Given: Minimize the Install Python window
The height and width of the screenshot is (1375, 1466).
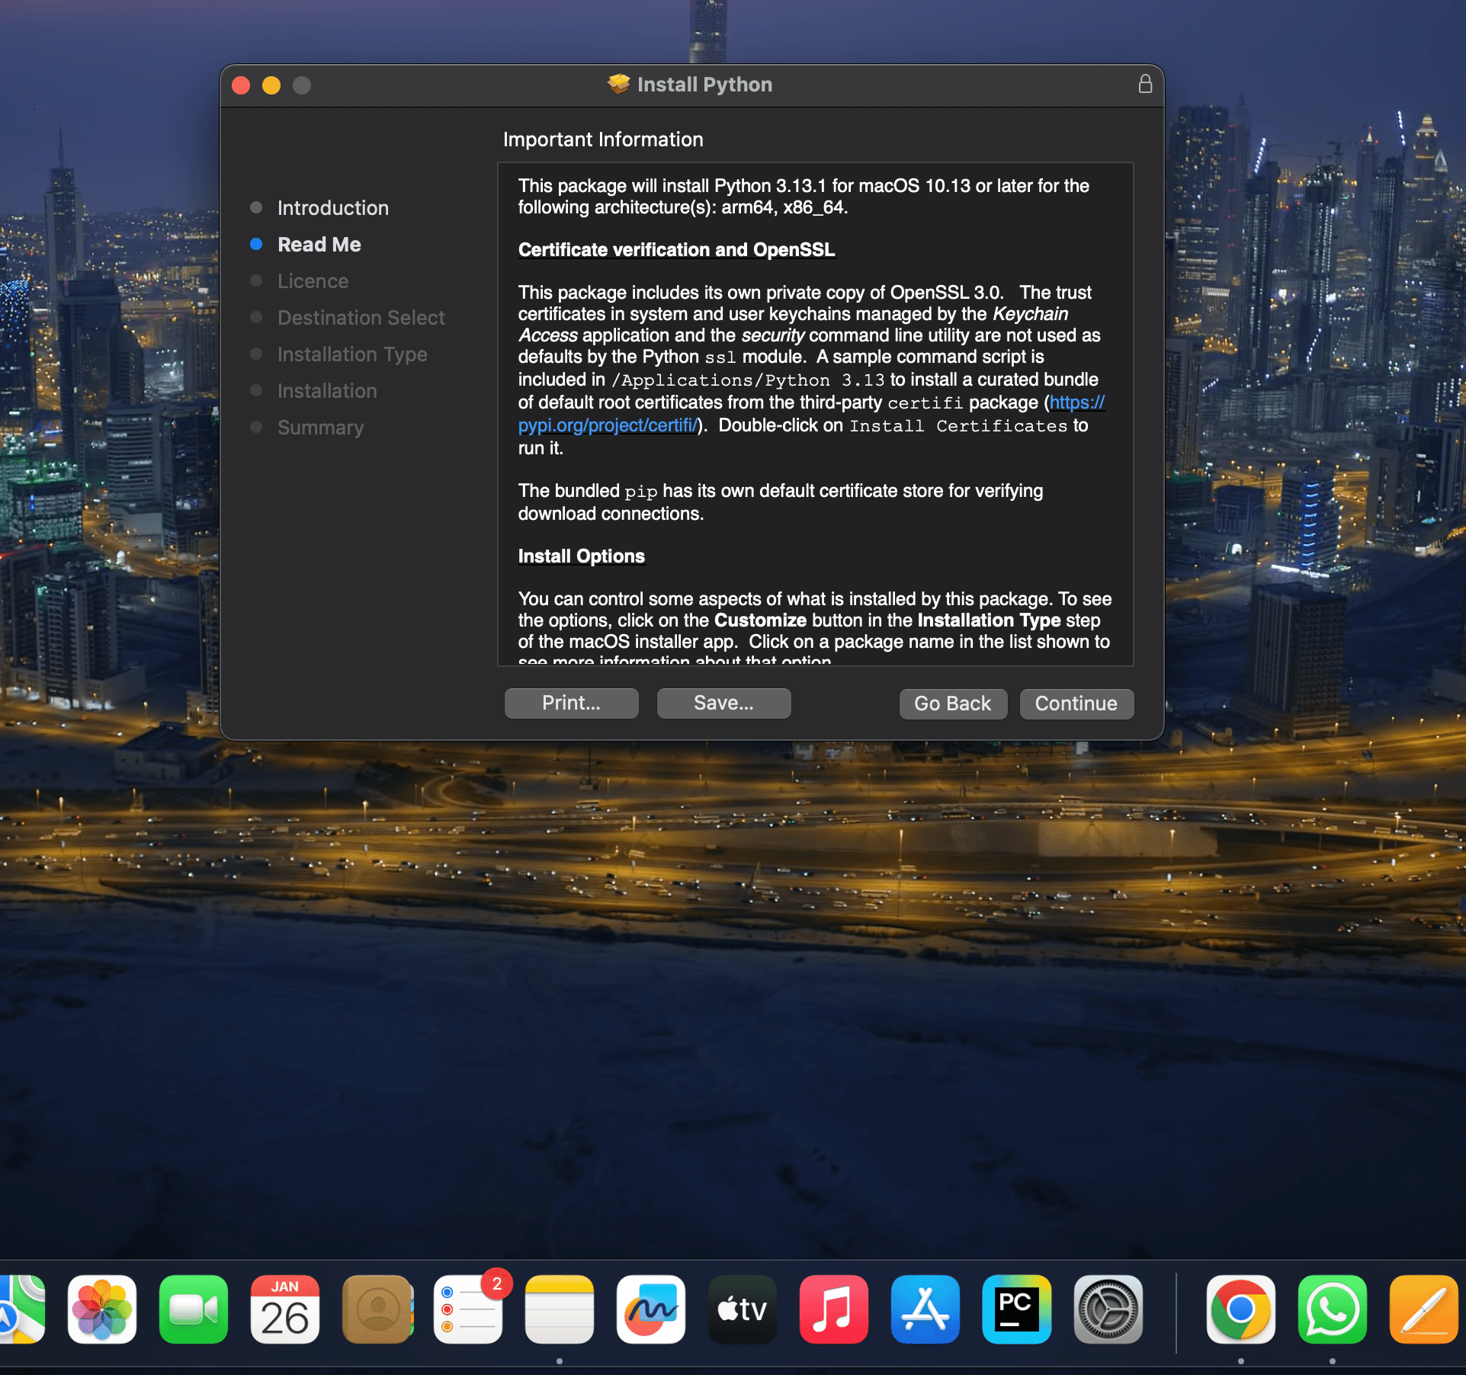Looking at the screenshot, I should tap(271, 85).
